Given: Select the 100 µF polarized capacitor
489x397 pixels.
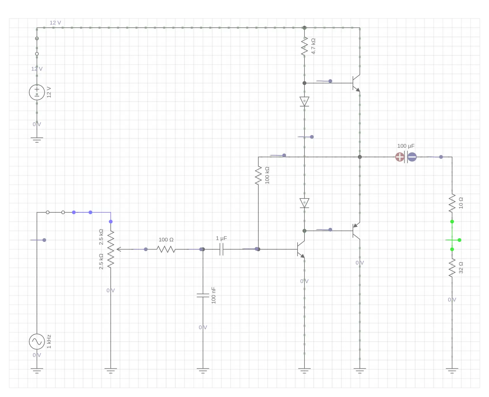Looking at the screenshot, I should pyautogui.click(x=406, y=157).
